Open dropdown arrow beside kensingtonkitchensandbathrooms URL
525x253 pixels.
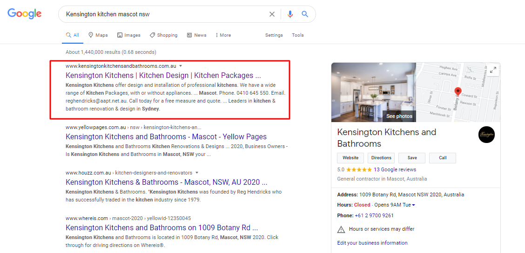(181, 66)
